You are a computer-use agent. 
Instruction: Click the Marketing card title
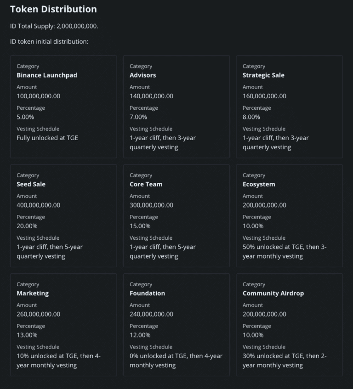point(32,293)
